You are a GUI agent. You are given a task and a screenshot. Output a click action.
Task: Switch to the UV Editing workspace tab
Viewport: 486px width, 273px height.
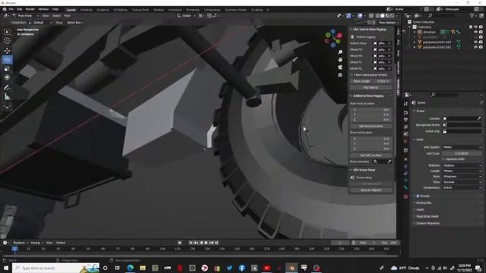click(x=120, y=10)
